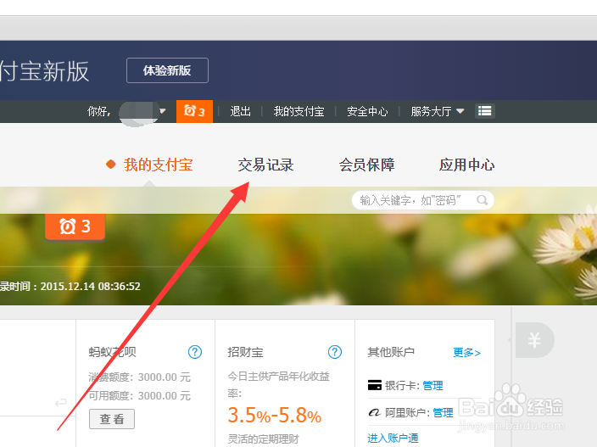Go to 安全中心
Screen dimensions: 597x447
pos(367,111)
